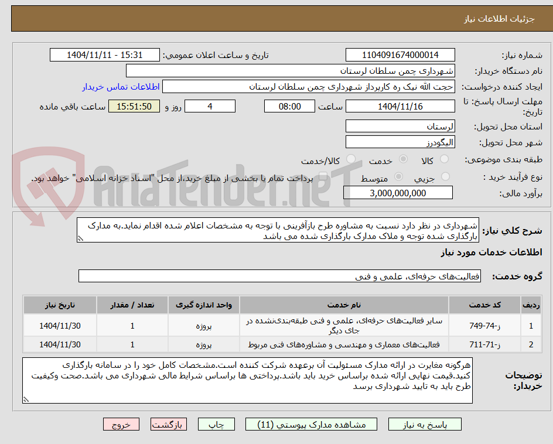
Task: Click the کد خدمت column header
Action: click(x=484, y=305)
